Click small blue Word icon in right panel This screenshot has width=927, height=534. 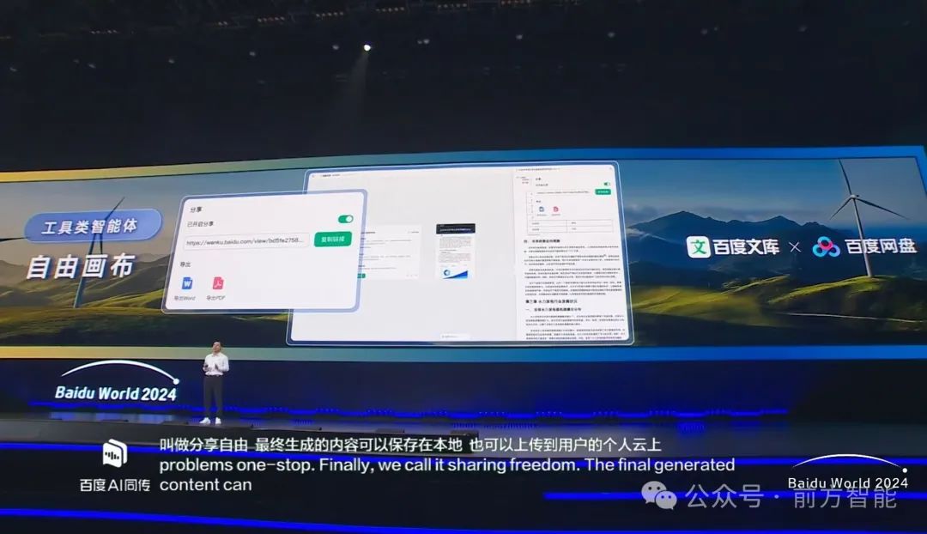[x=542, y=209]
